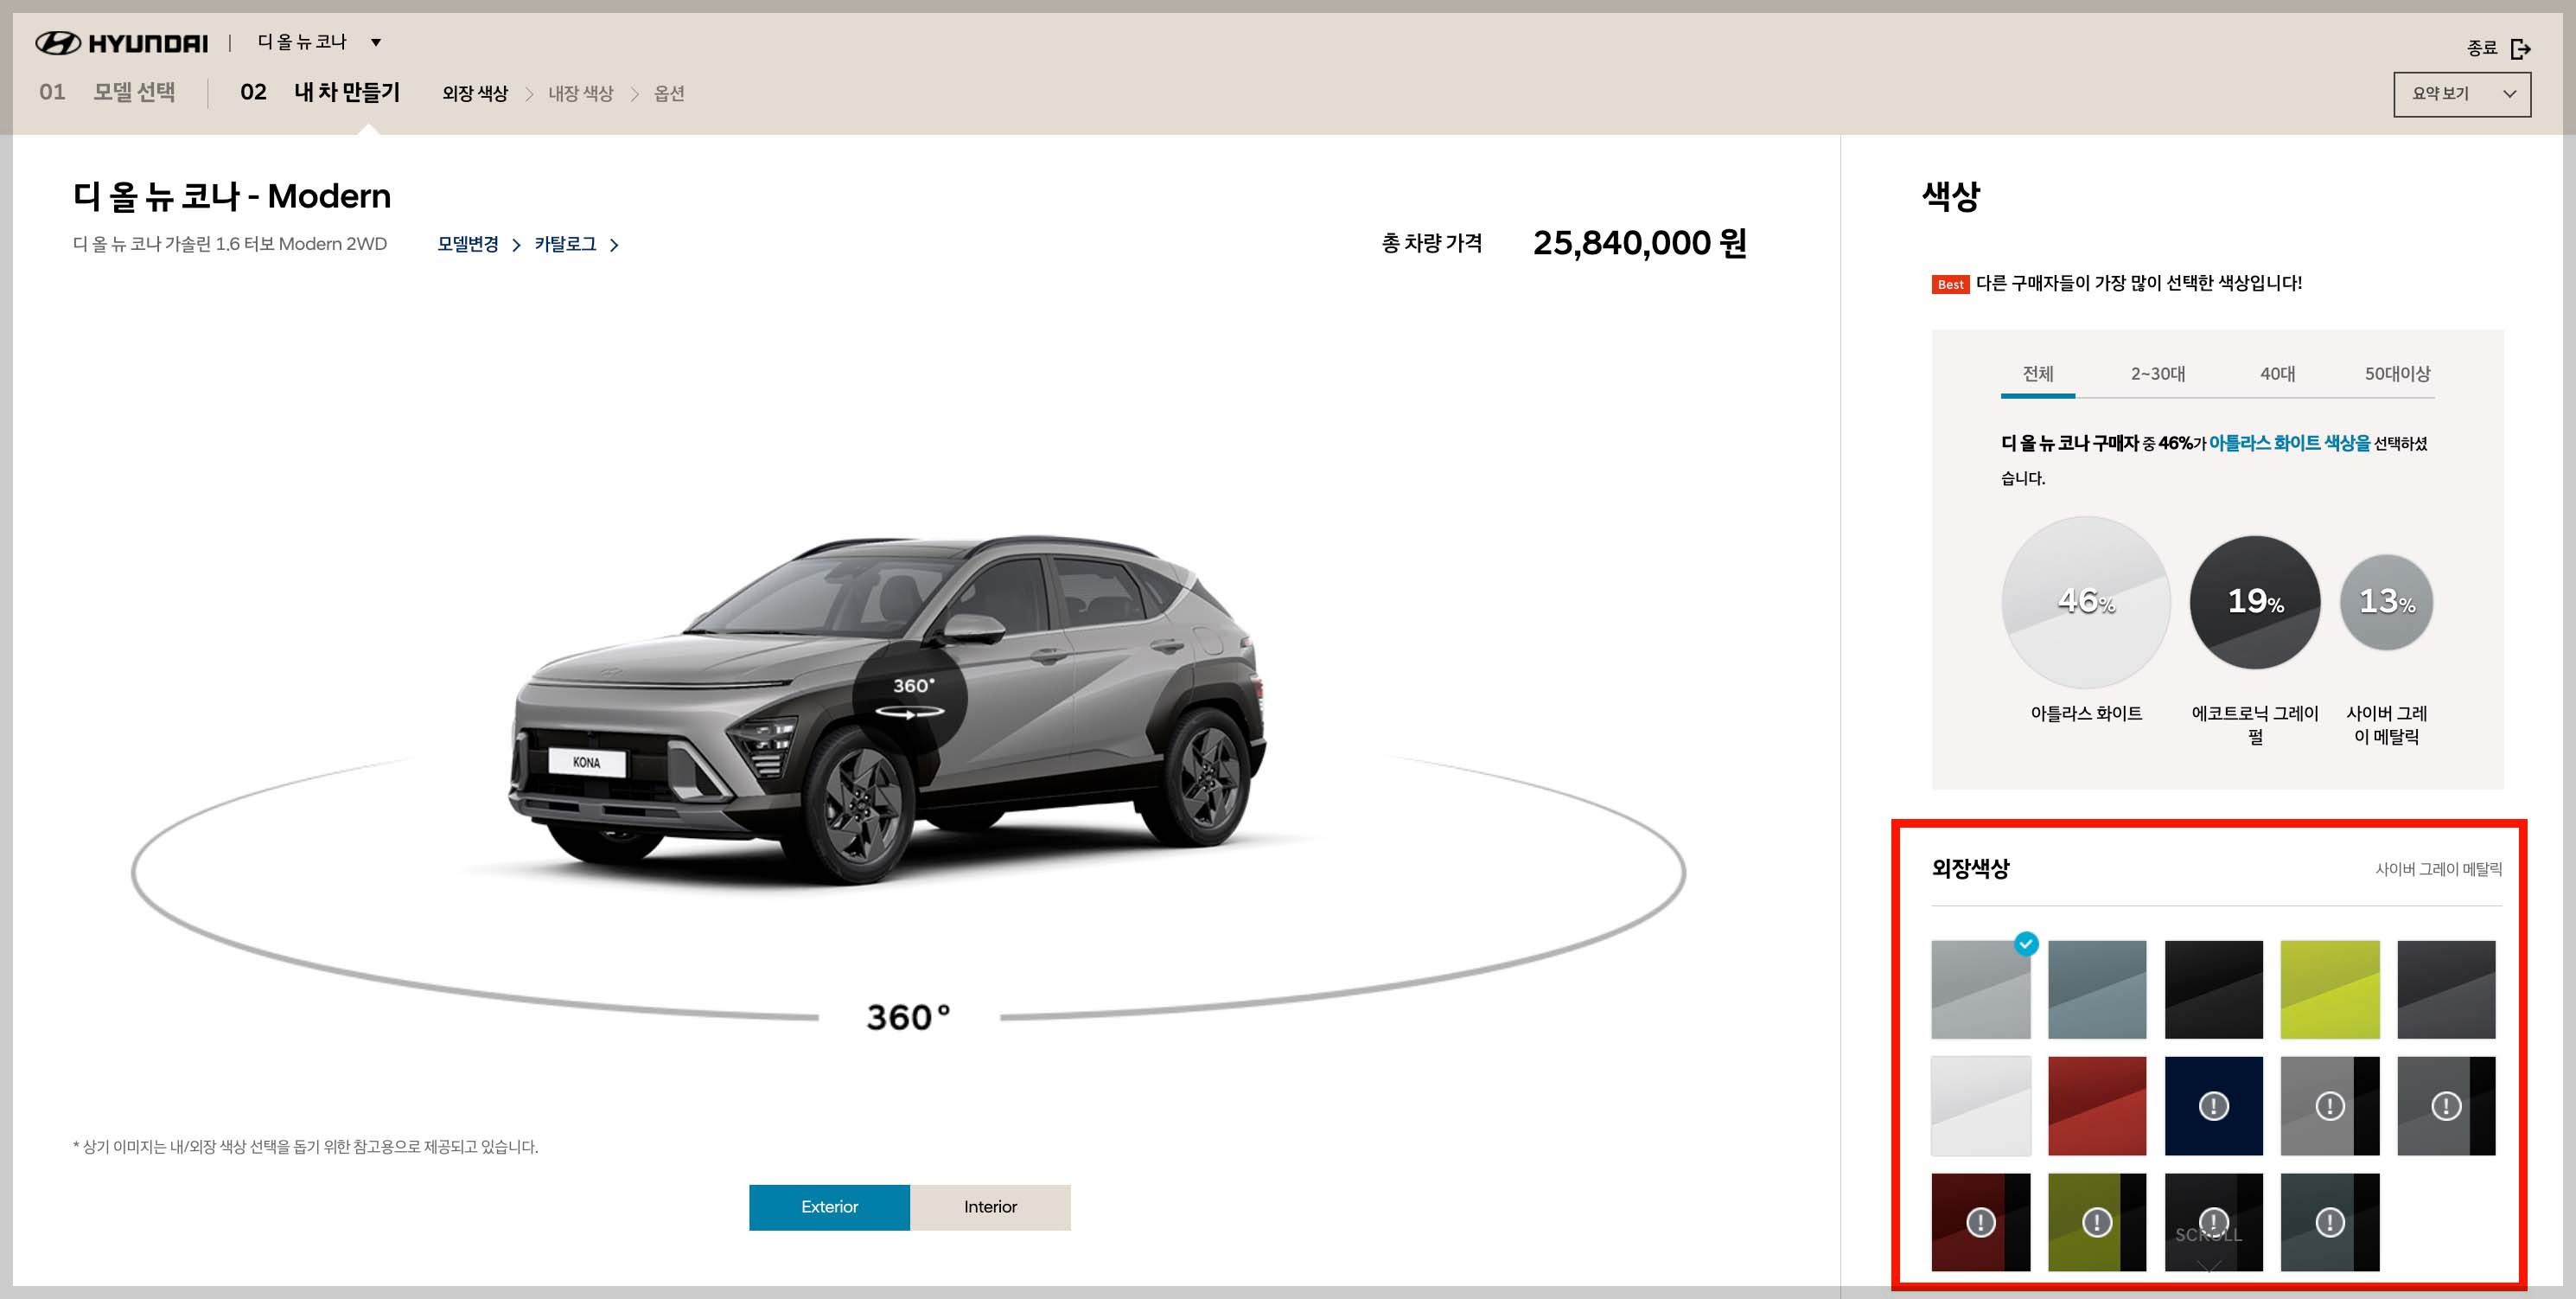The image size is (2576, 1299).
Task: Select the 2~30대 age tab
Action: (2157, 374)
